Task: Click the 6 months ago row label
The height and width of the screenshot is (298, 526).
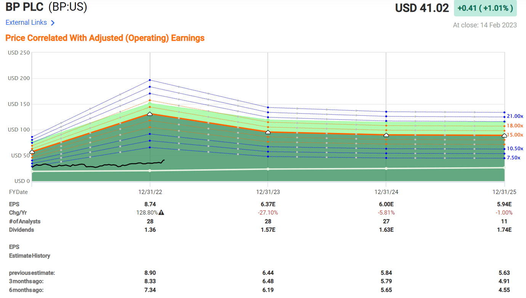Action: (x=26, y=290)
